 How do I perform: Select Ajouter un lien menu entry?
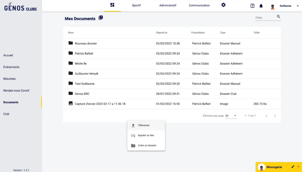(146, 135)
